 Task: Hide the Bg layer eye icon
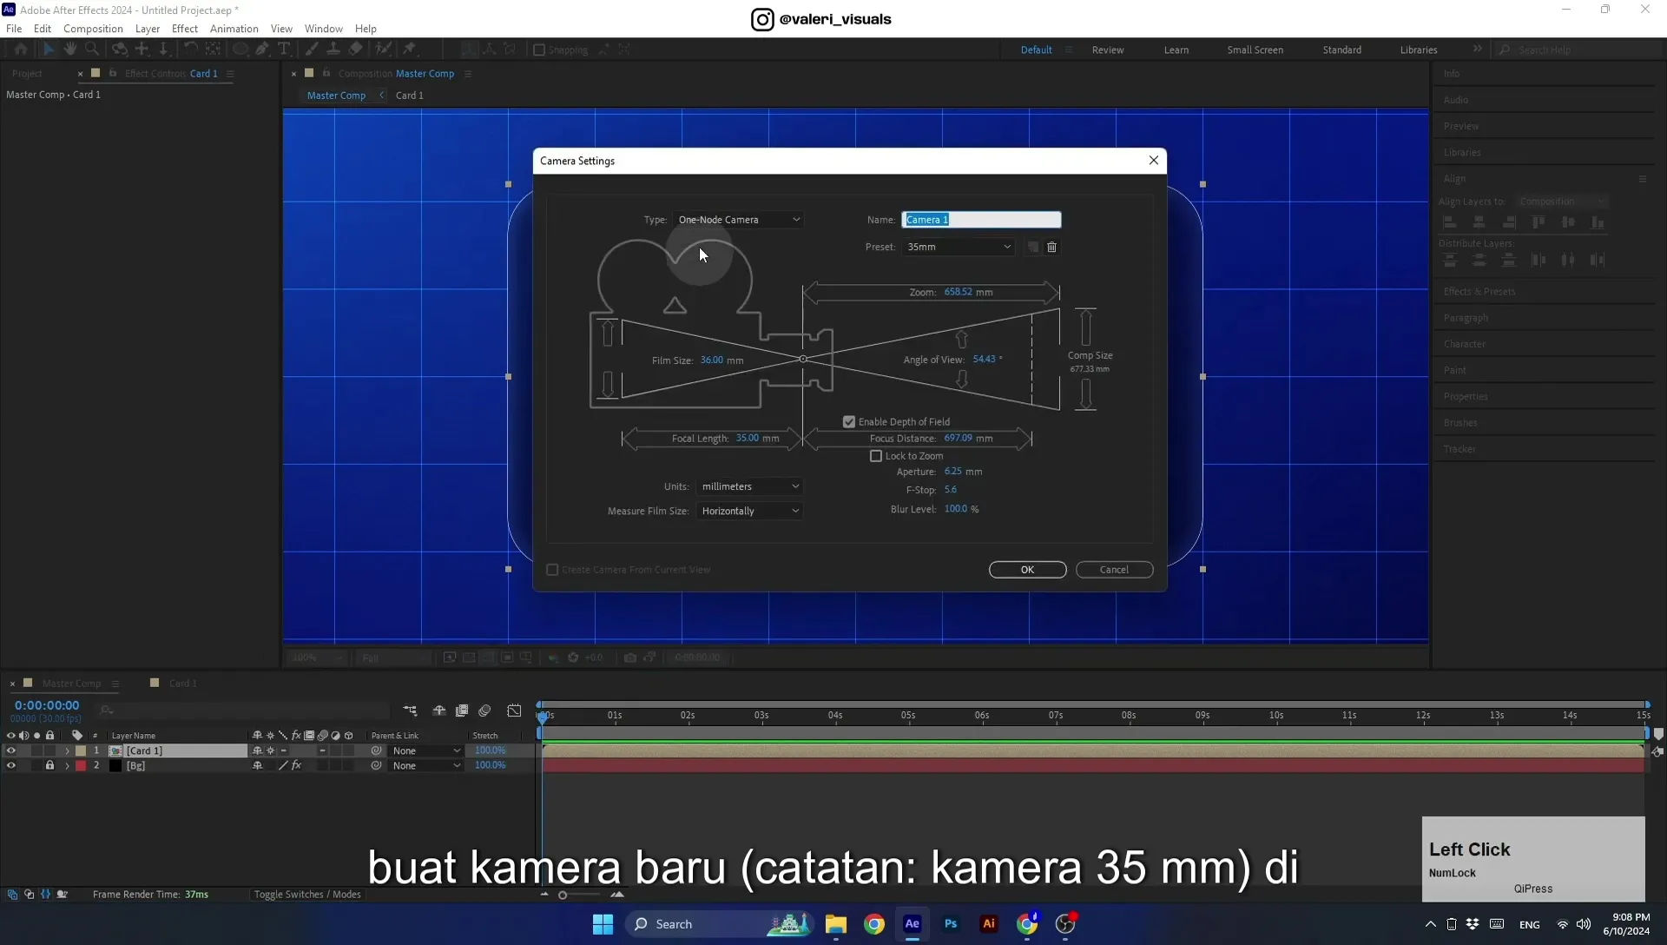[10, 766]
